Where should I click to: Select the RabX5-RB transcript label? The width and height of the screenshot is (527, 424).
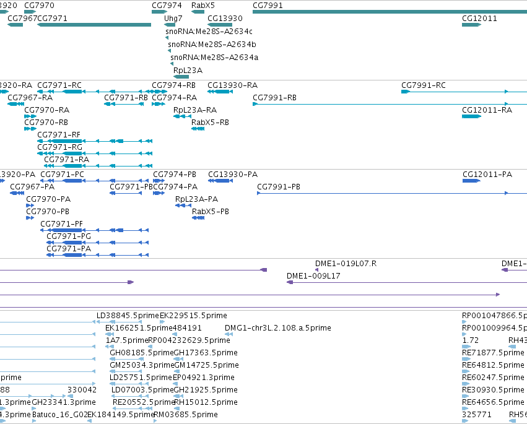tap(210, 123)
